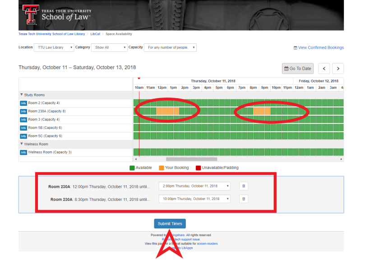Change end time from 2:00pm dropdown
379x268 pixels.
click(194, 186)
